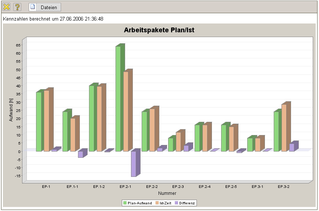Click the orange bar of EP.3-2

tap(284, 128)
